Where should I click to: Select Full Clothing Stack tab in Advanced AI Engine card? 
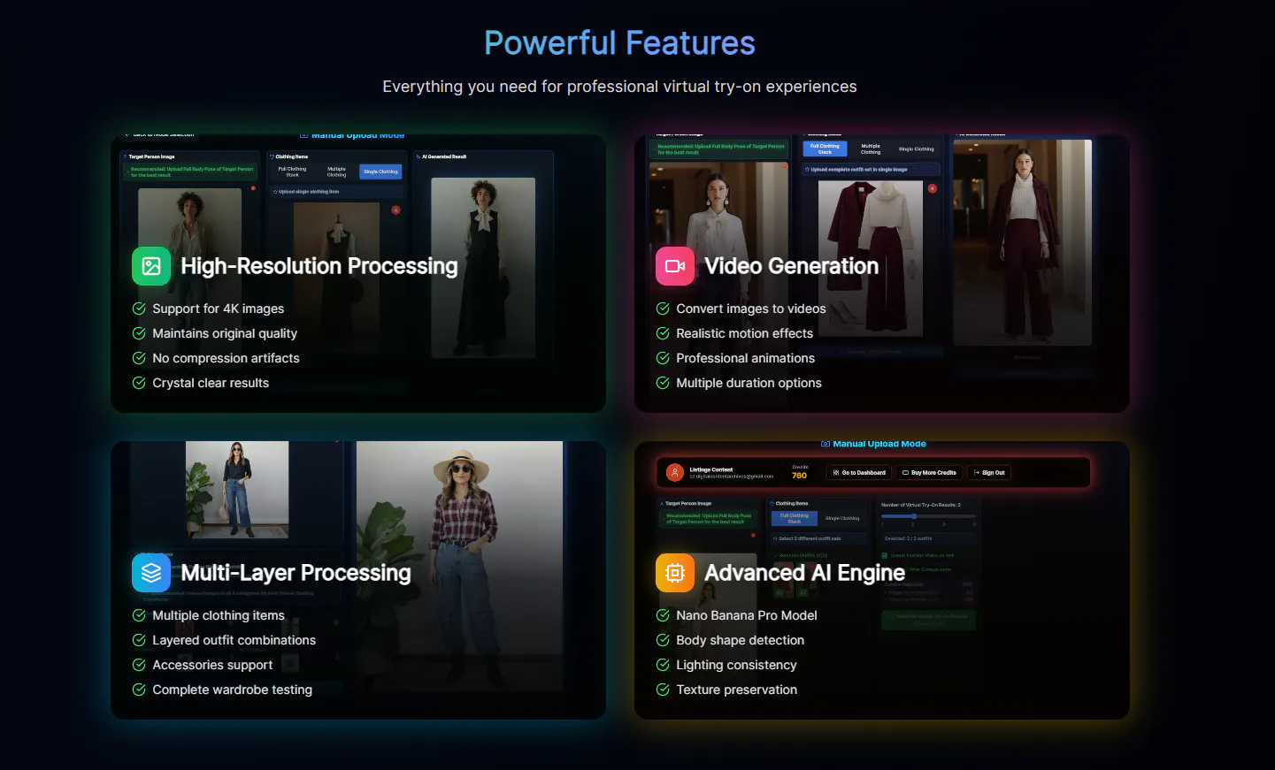point(795,518)
